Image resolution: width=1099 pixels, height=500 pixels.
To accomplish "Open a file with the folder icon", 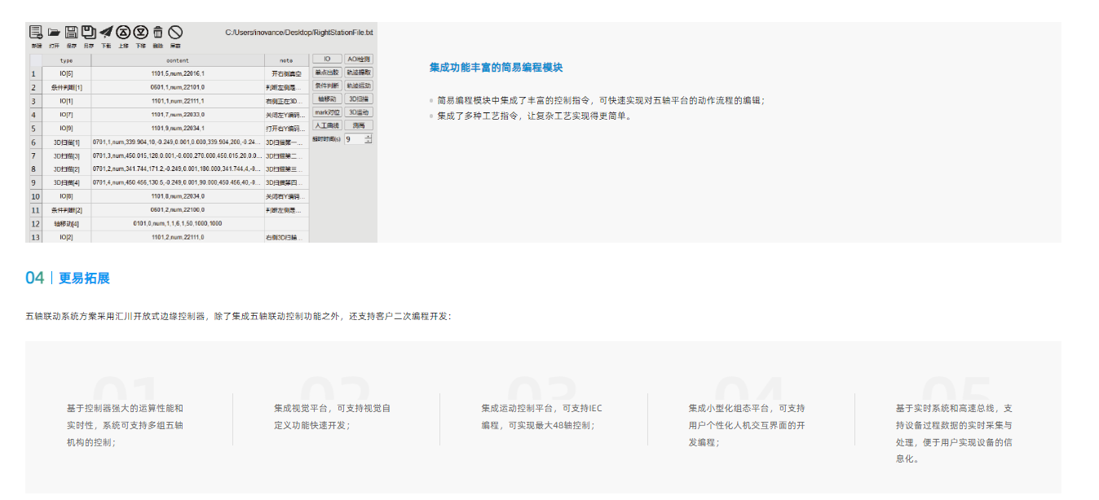I will 54,33.
